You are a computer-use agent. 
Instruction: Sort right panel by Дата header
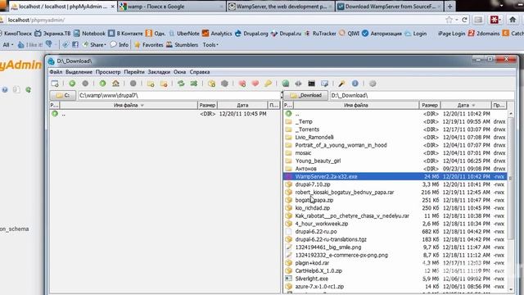[466, 105]
